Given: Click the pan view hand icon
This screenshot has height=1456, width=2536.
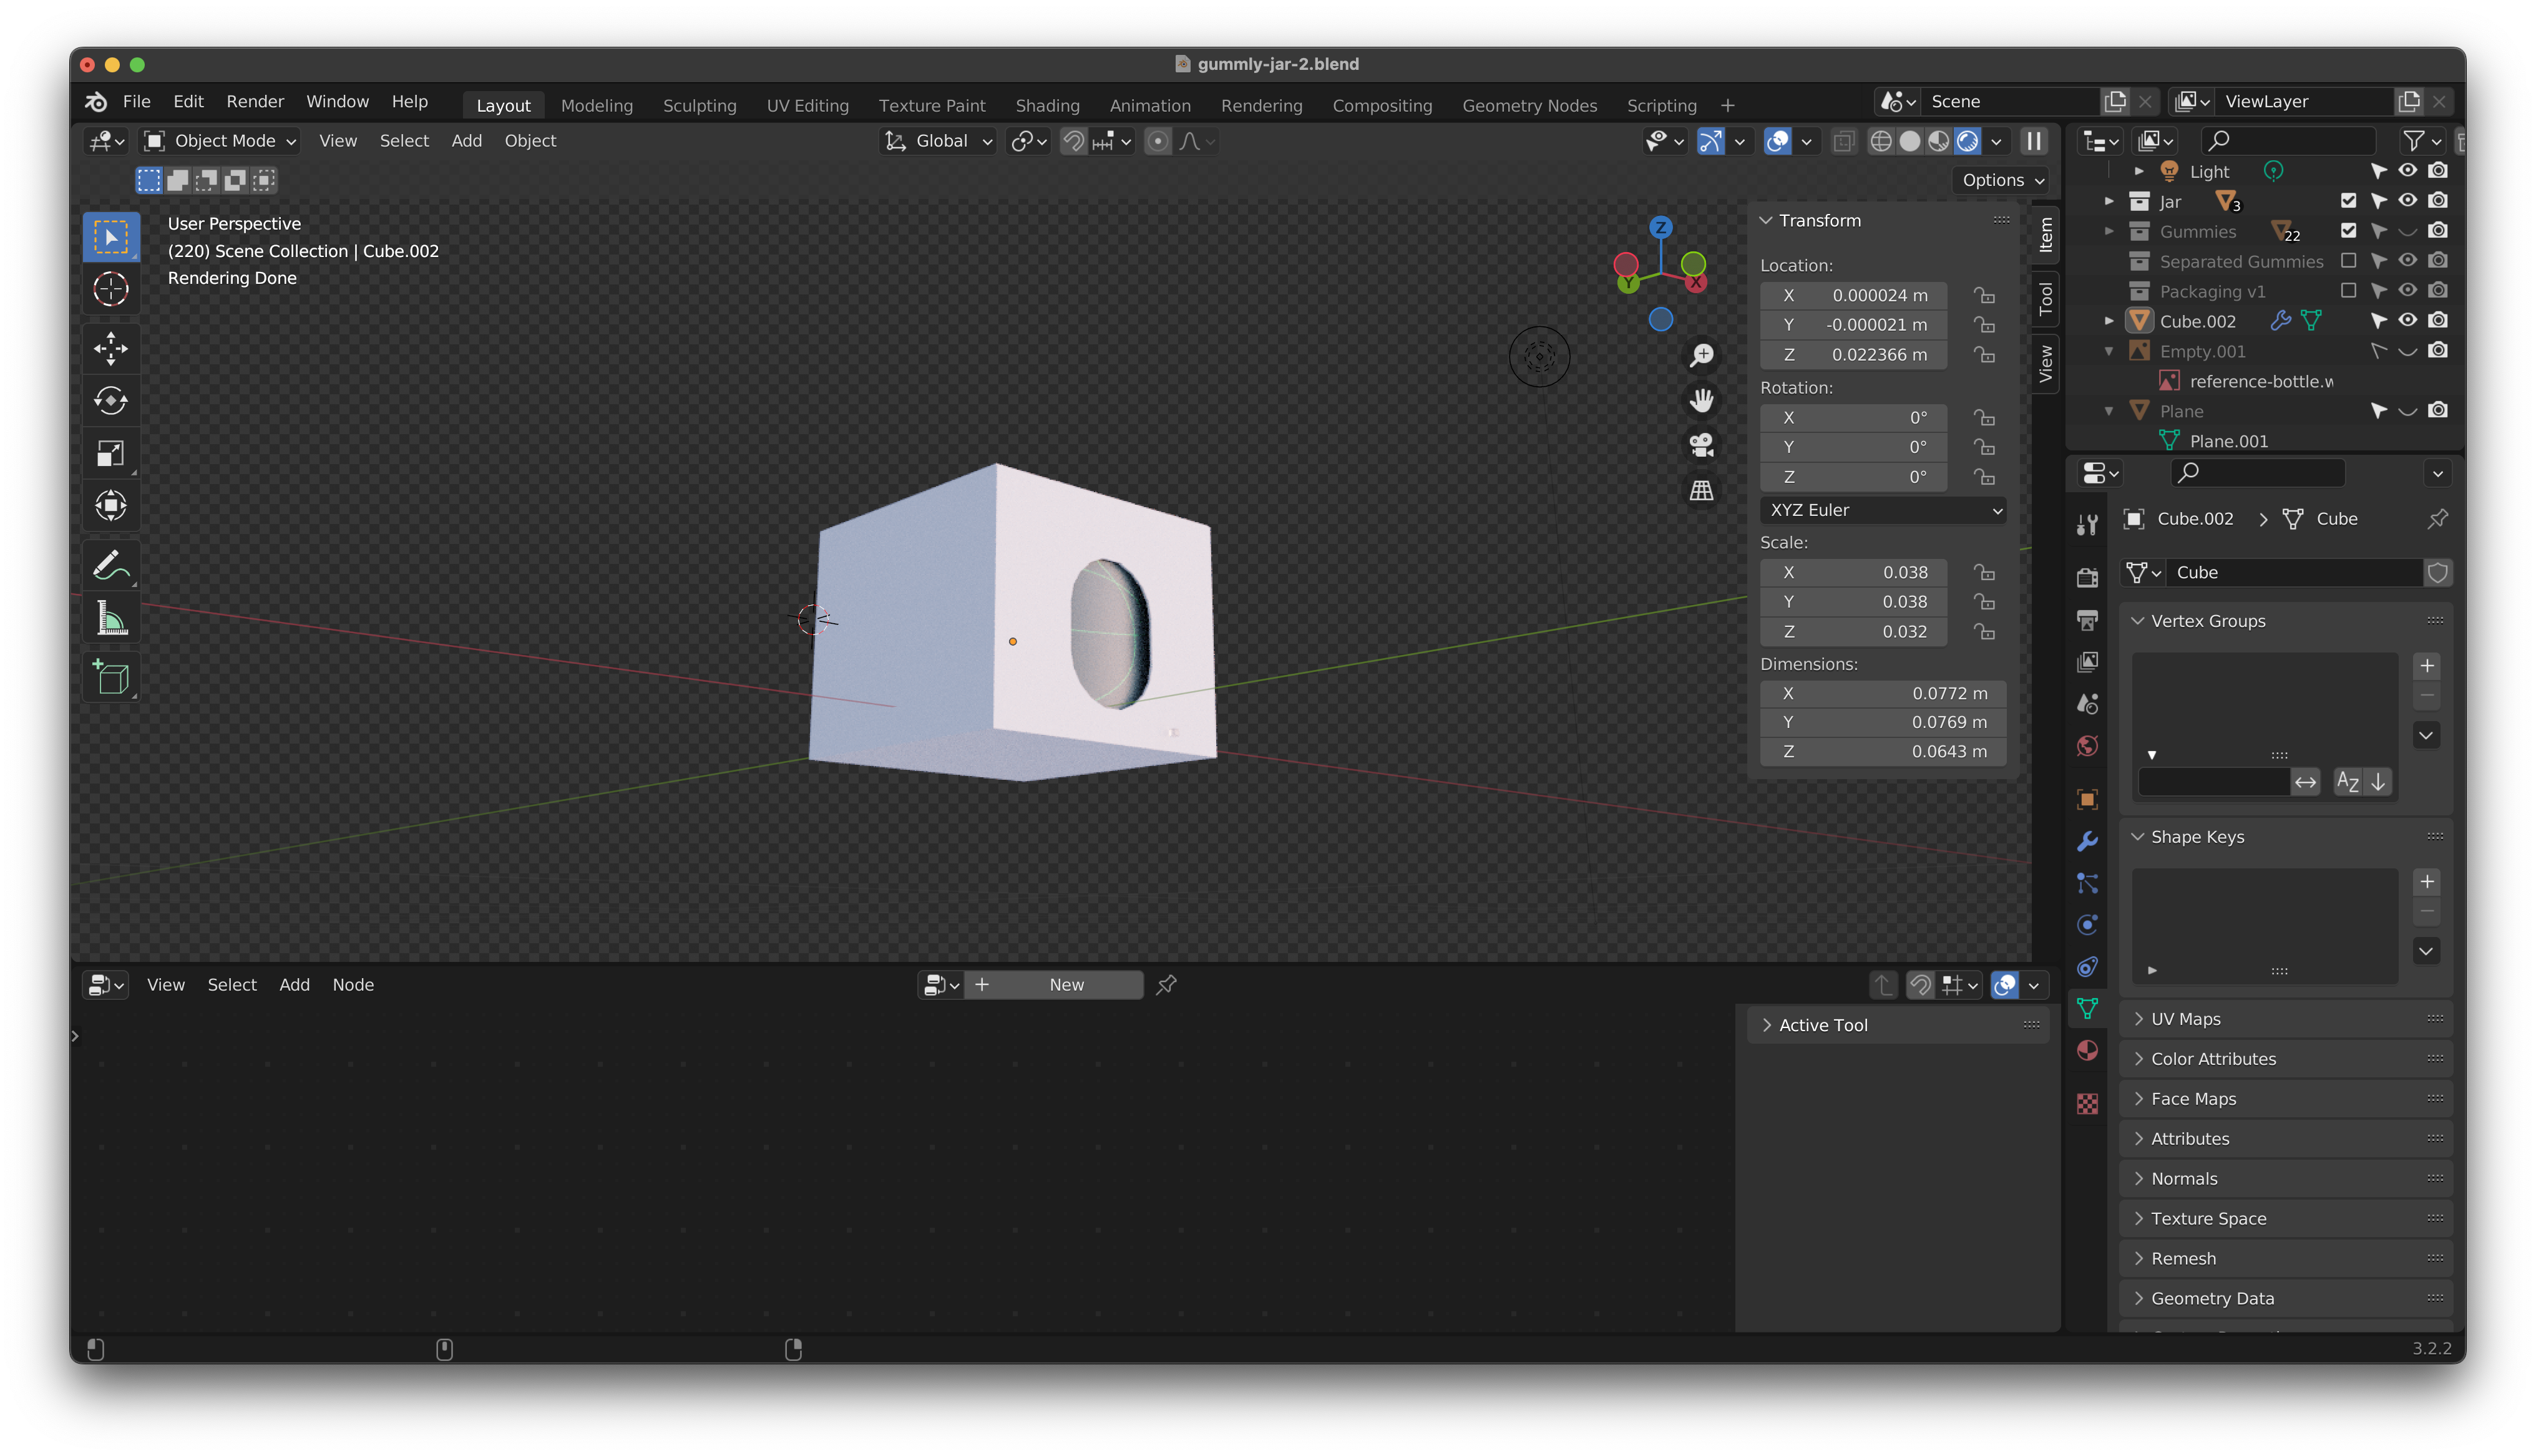Looking at the screenshot, I should (1701, 400).
